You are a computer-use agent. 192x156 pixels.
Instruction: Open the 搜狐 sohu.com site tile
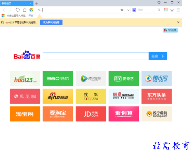(x=91, y=96)
